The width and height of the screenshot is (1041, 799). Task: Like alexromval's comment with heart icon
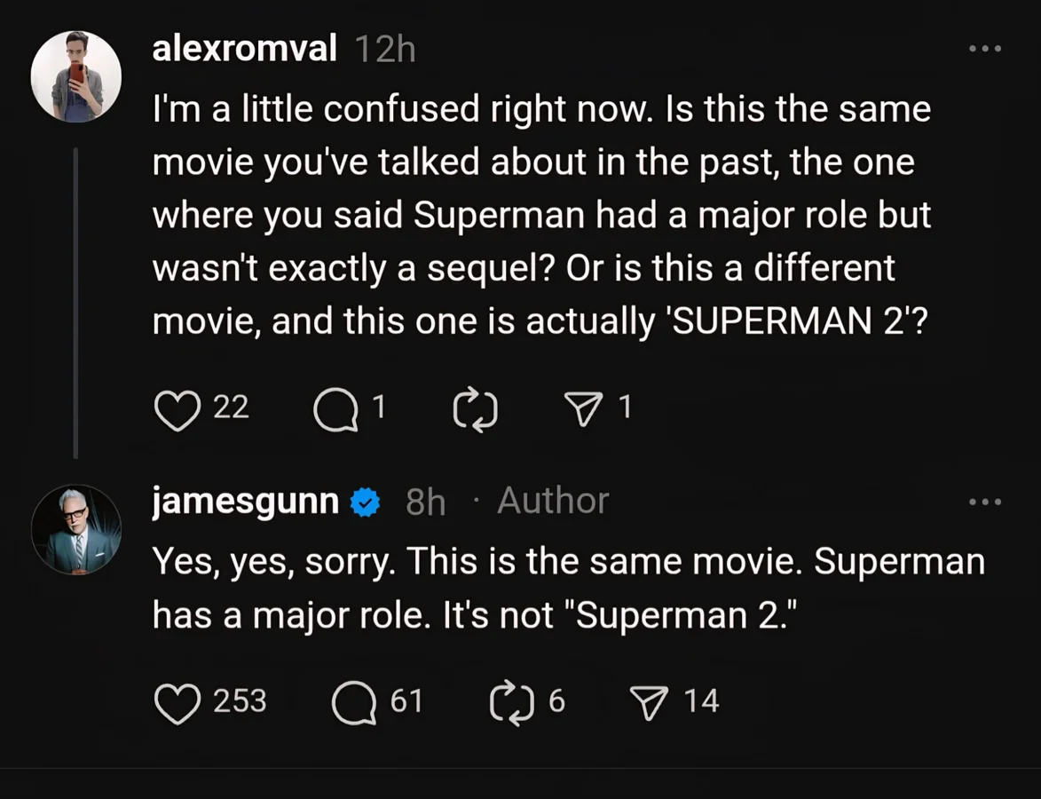(x=177, y=410)
